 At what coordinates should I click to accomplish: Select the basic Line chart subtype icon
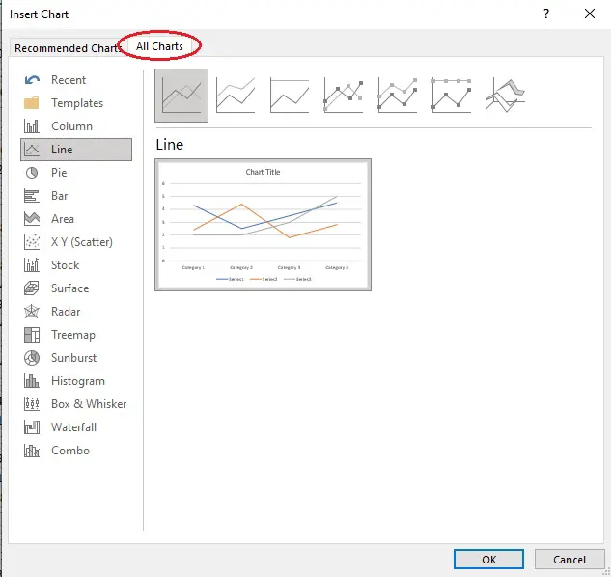tap(181, 96)
